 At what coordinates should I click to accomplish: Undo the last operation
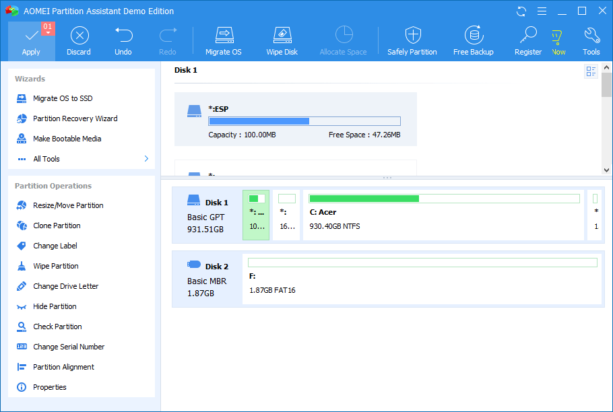pyautogui.click(x=123, y=41)
